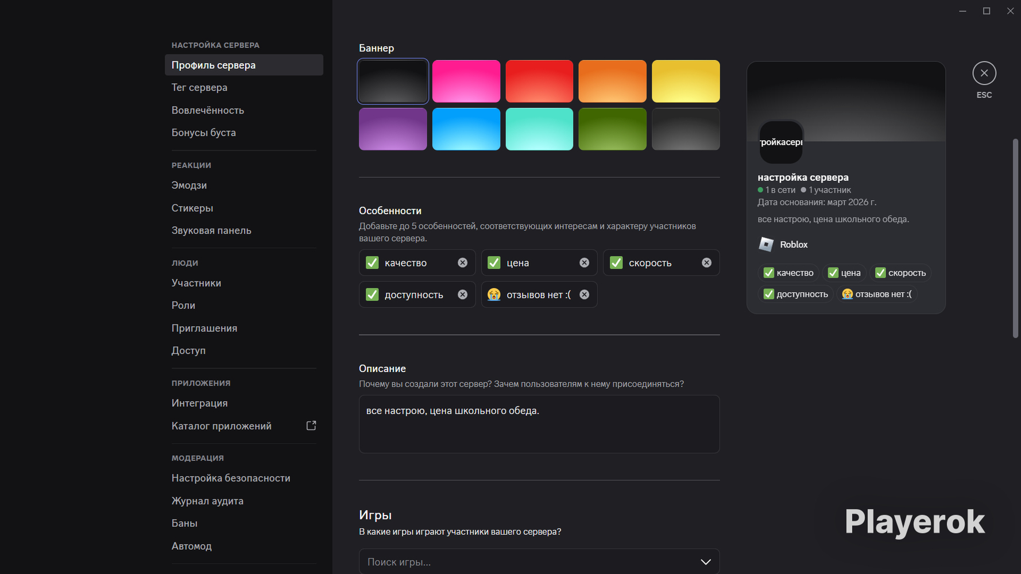Screen dimensions: 1021x574
Task: Select the blue banner swatch
Action: tap(466, 129)
